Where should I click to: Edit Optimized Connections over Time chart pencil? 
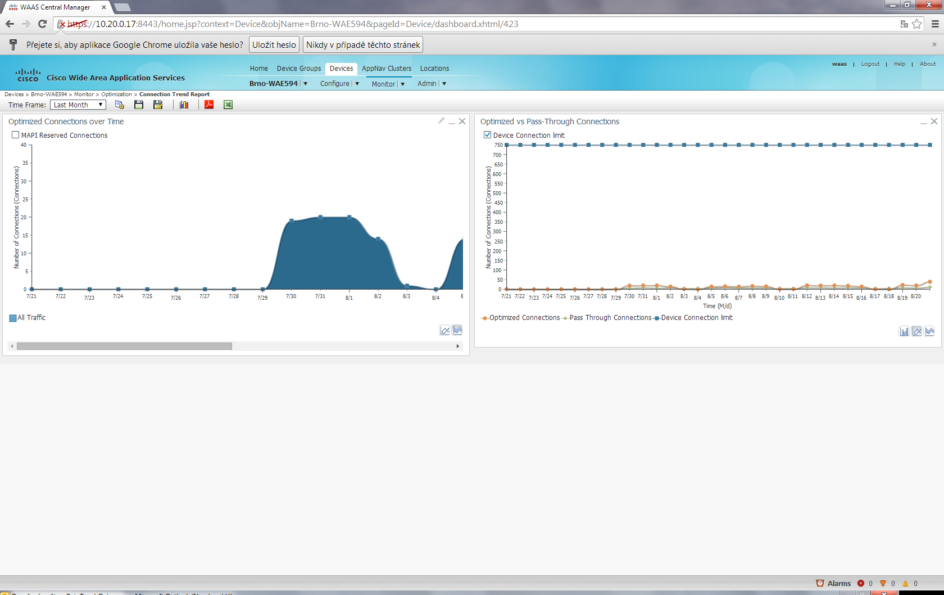(441, 121)
